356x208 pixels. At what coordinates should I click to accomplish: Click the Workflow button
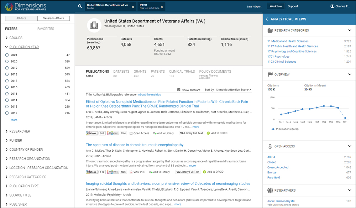pyautogui.click(x=276, y=6)
